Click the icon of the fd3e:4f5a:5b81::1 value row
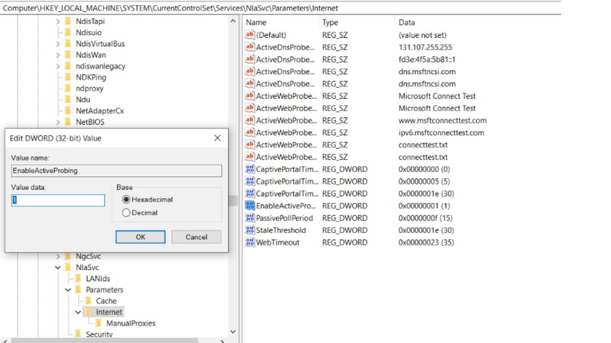Viewport: 611px width, 343px height. (x=250, y=60)
